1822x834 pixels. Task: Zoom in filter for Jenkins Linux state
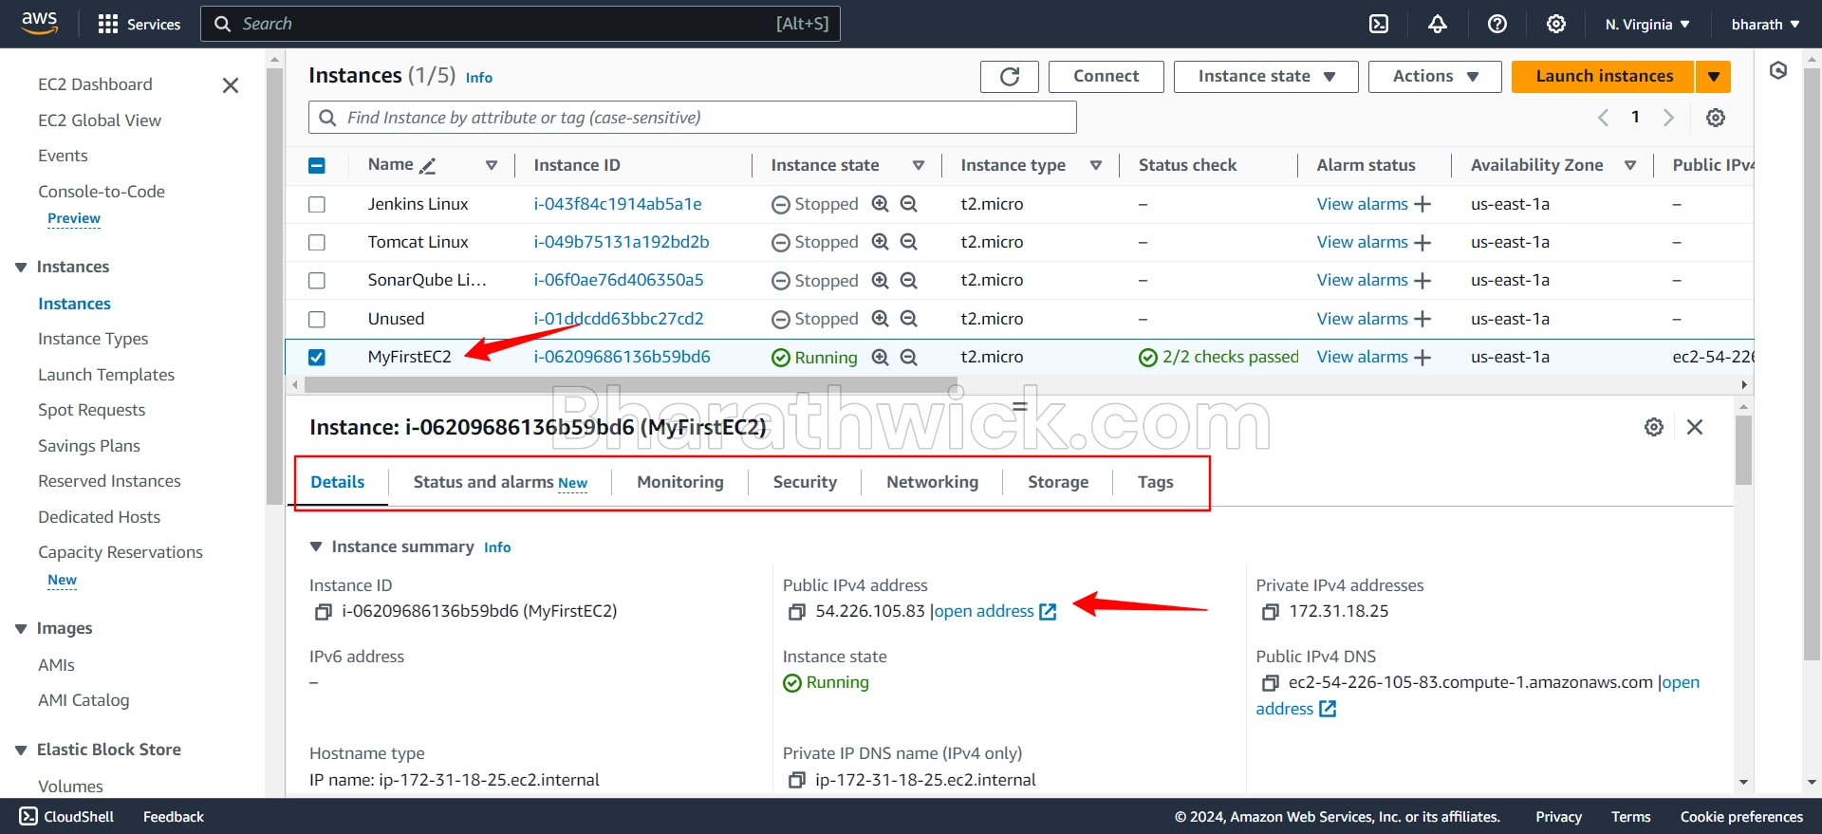click(881, 204)
